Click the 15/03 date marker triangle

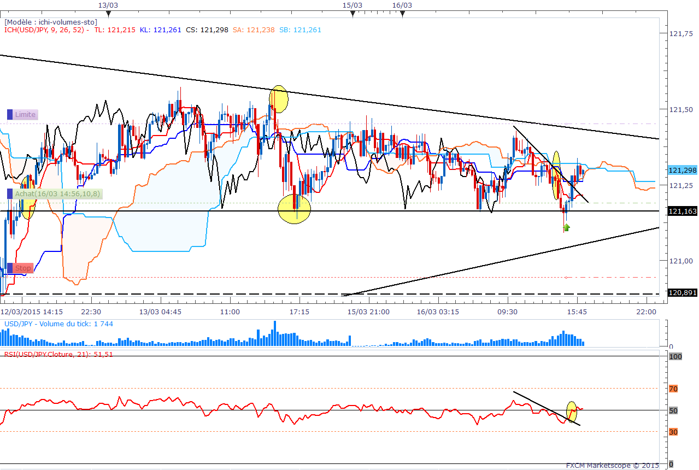coord(353,14)
